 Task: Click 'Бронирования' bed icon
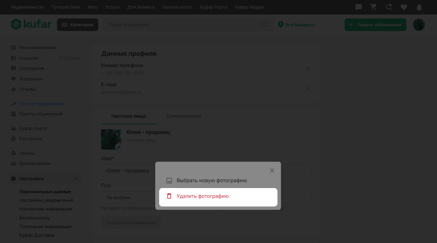click(13, 163)
